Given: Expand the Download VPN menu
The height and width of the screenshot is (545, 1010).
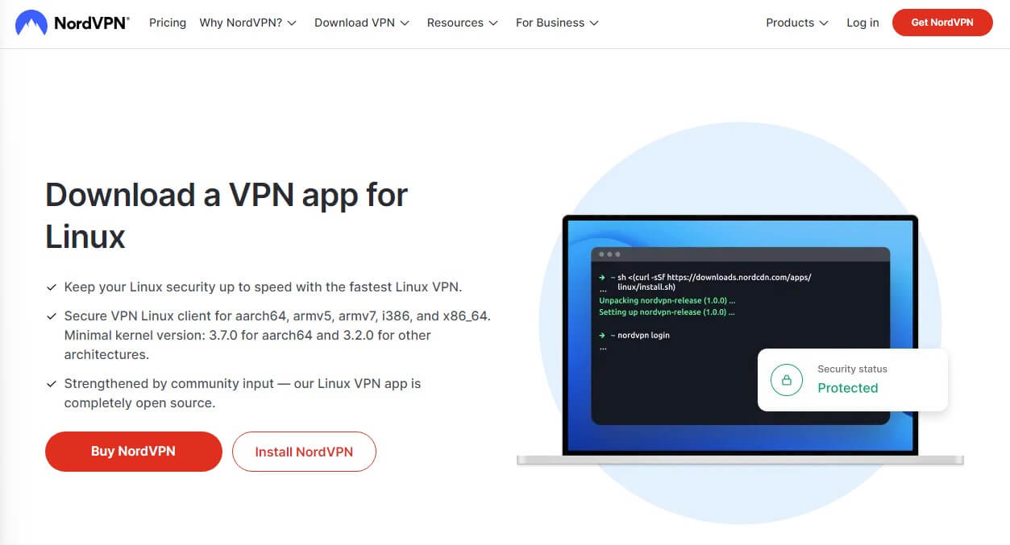Looking at the screenshot, I should click(362, 23).
